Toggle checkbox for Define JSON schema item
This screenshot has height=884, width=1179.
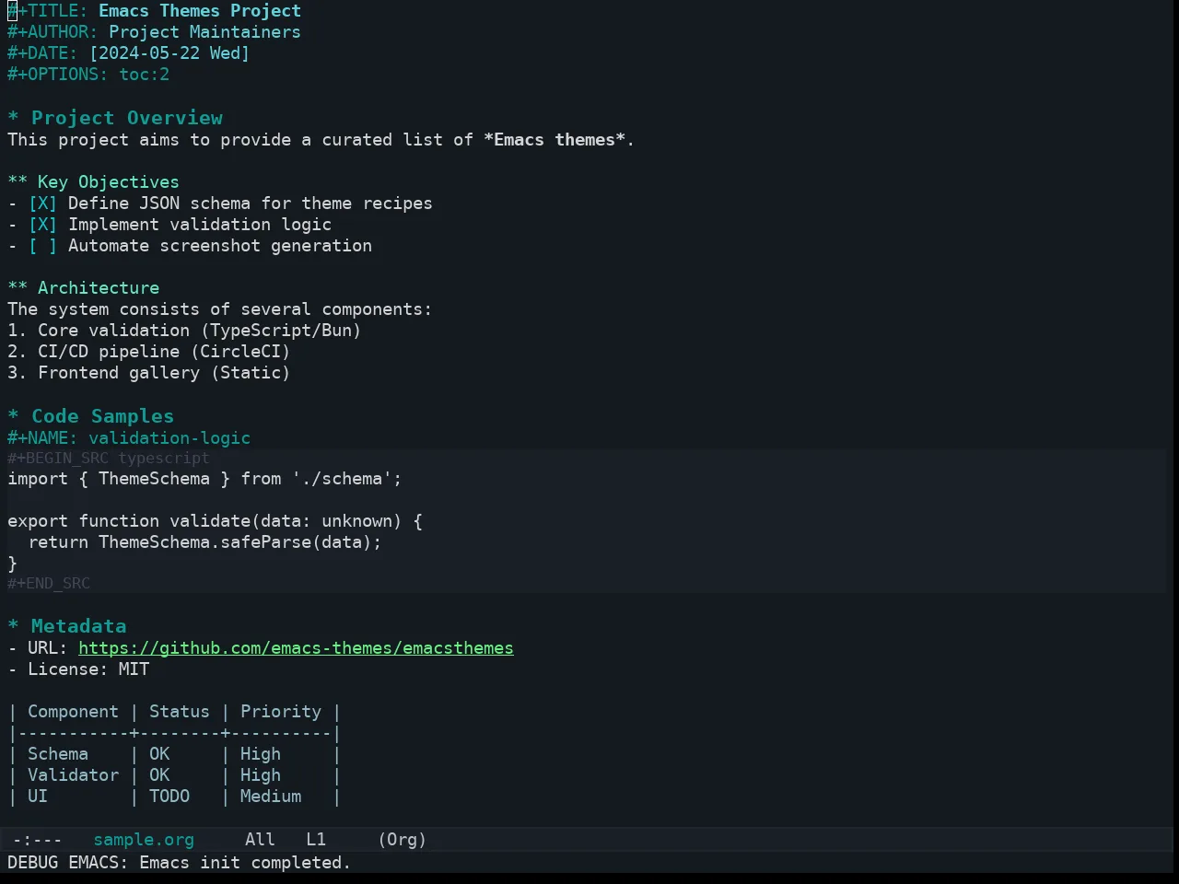[42, 204]
